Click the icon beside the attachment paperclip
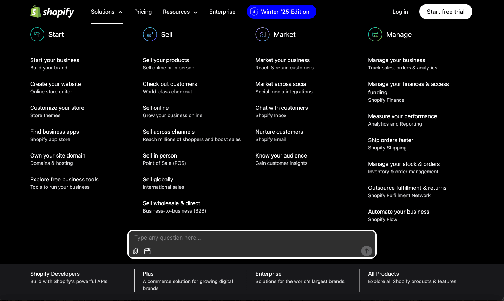 [148, 251]
